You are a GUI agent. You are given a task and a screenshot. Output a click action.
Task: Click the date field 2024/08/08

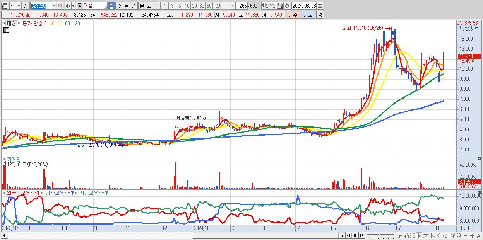(x=304, y=6)
